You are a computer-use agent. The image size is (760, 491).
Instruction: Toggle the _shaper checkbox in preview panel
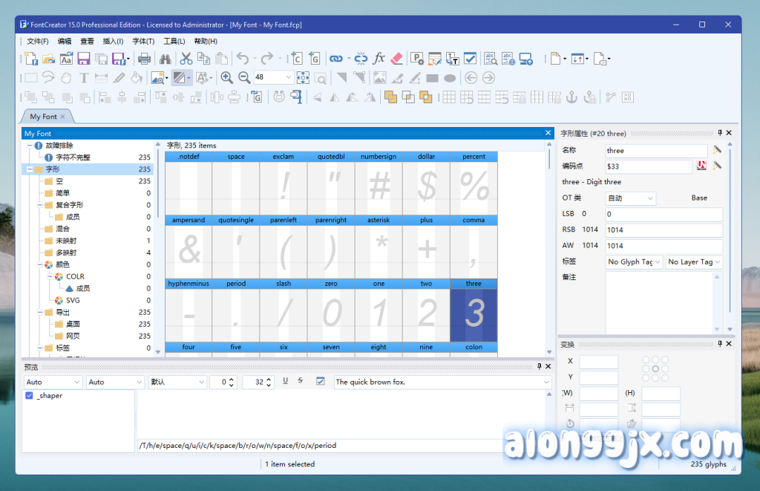click(29, 396)
